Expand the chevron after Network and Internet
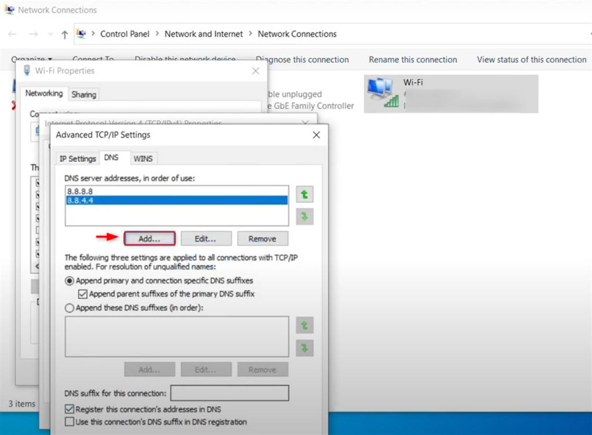The height and width of the screenshot is (435, 592). point(250,34)
